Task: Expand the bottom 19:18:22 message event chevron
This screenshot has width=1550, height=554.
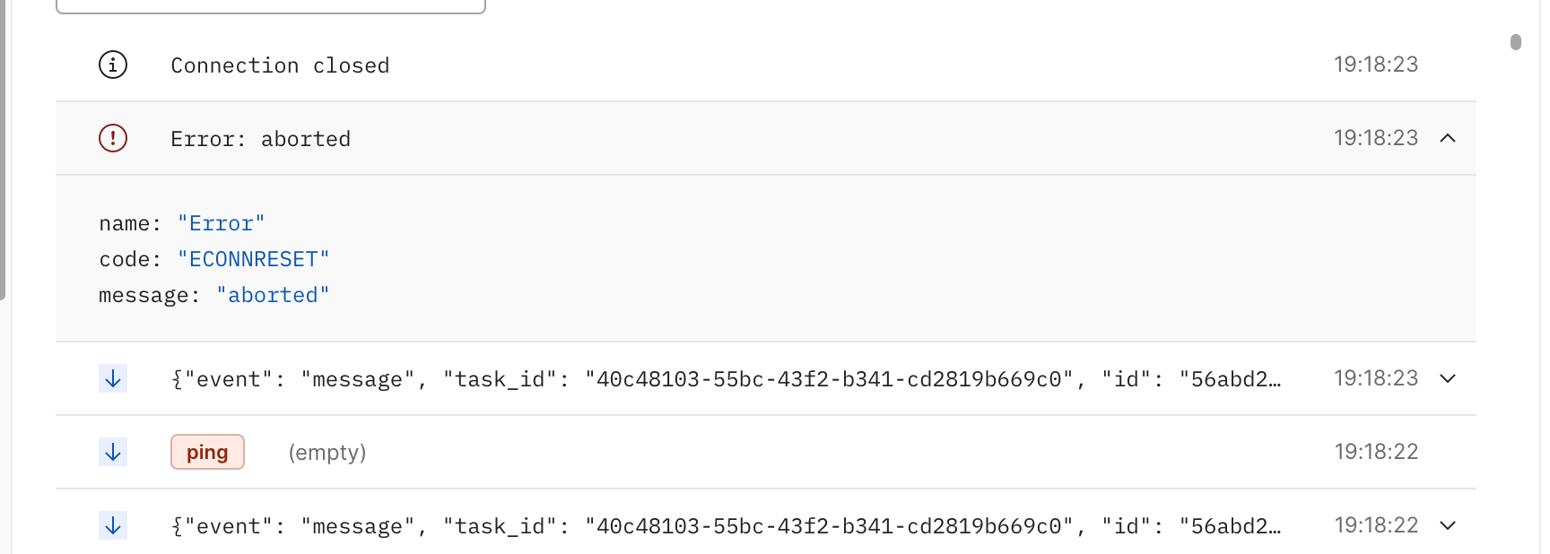Action: 1447,525
